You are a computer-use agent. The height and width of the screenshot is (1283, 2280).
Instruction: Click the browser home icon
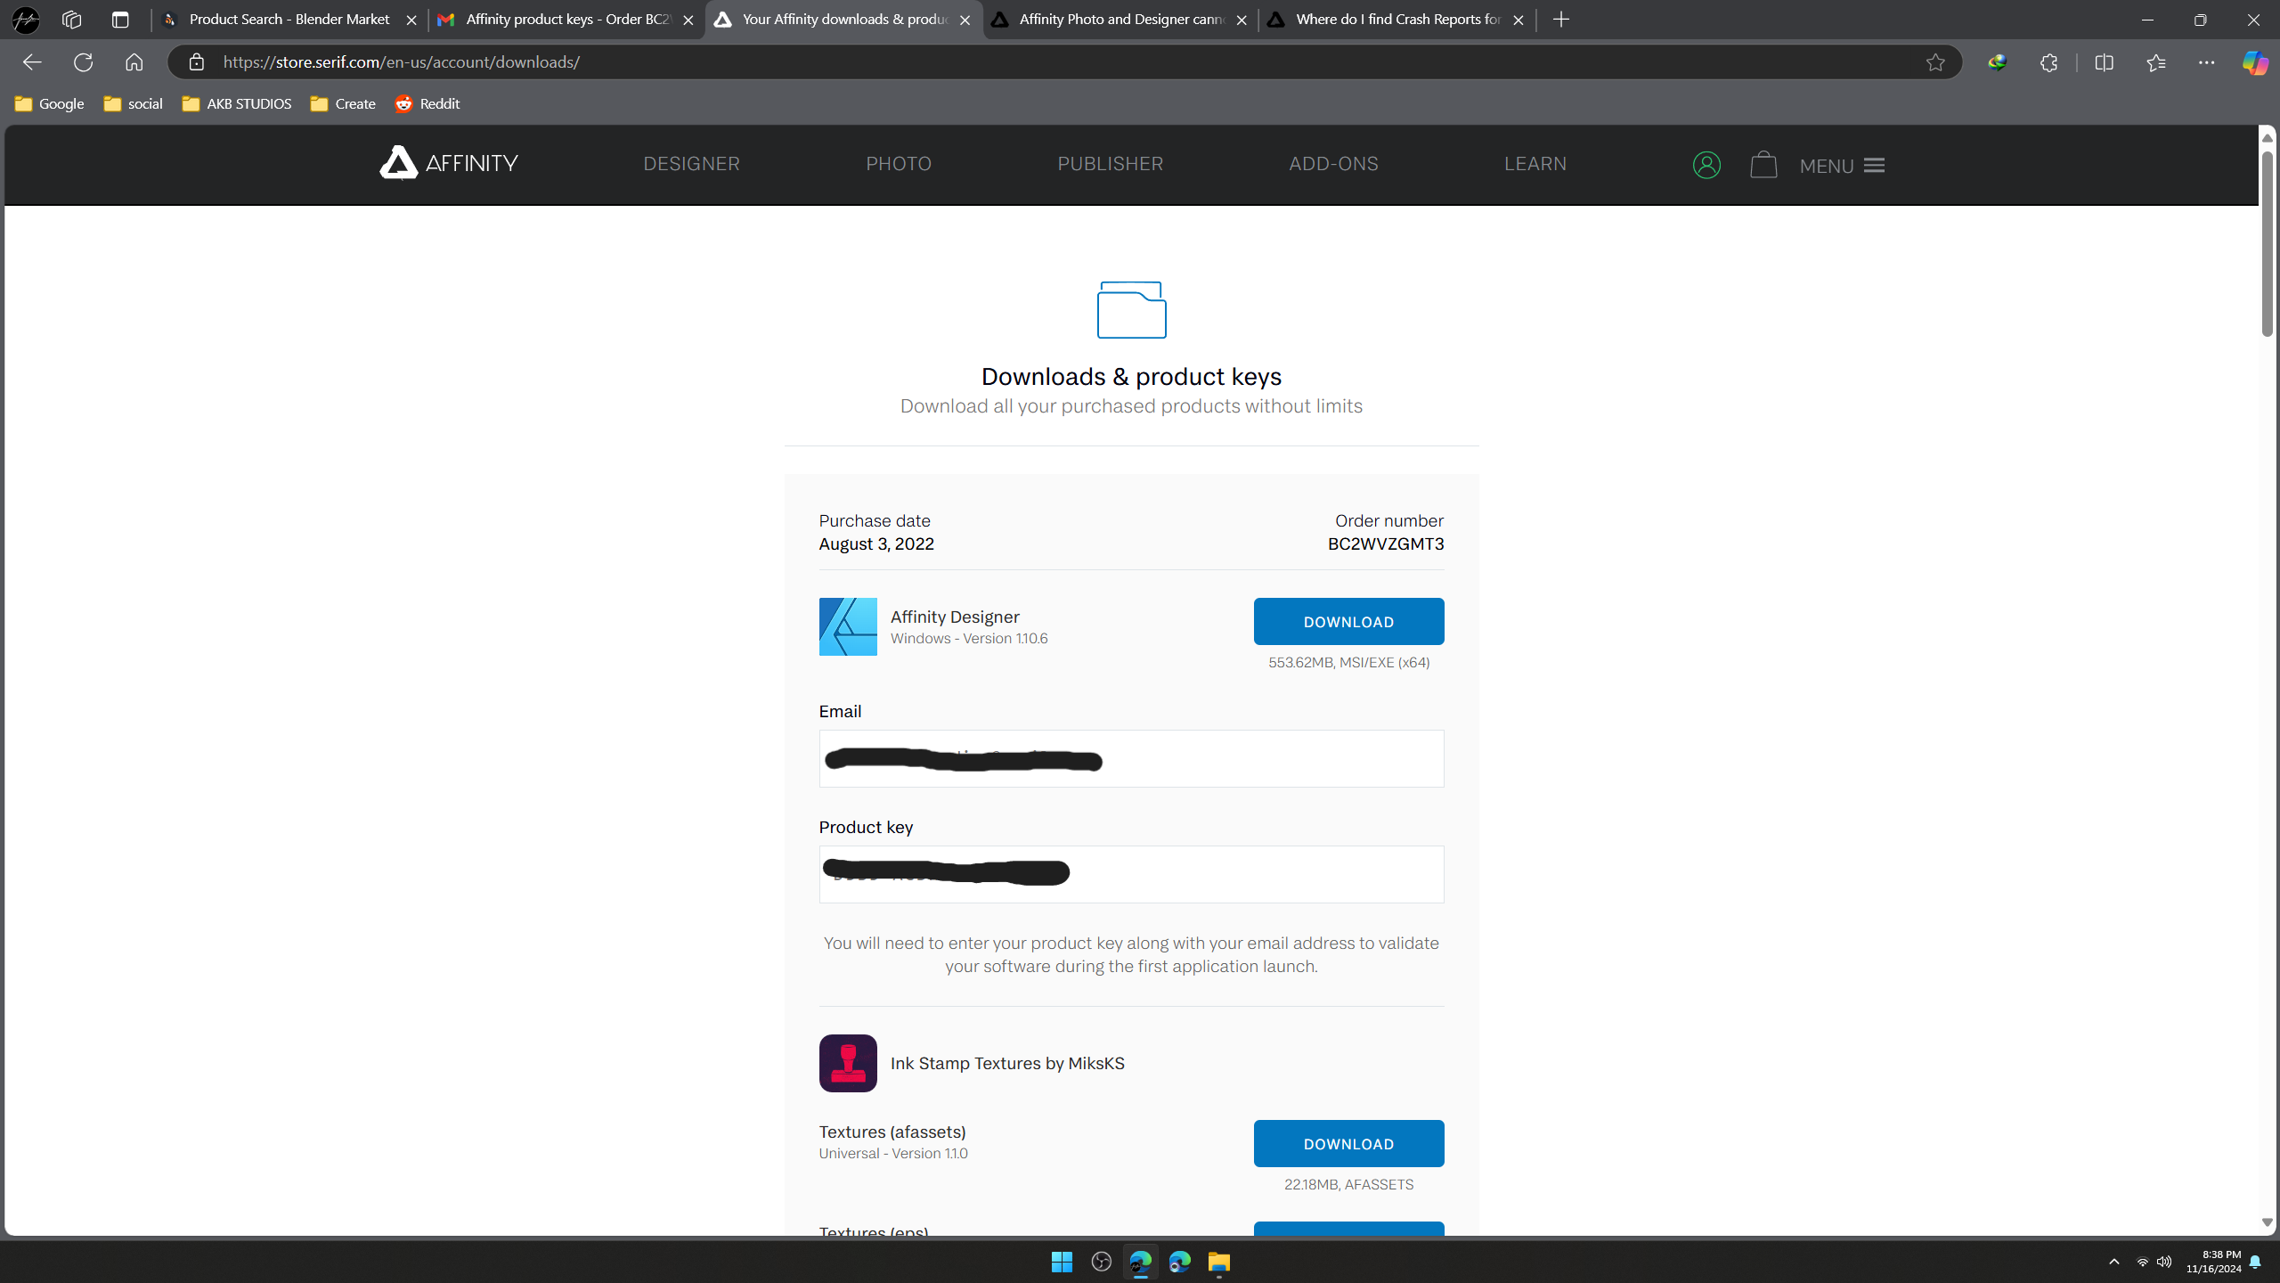point(134,62)
